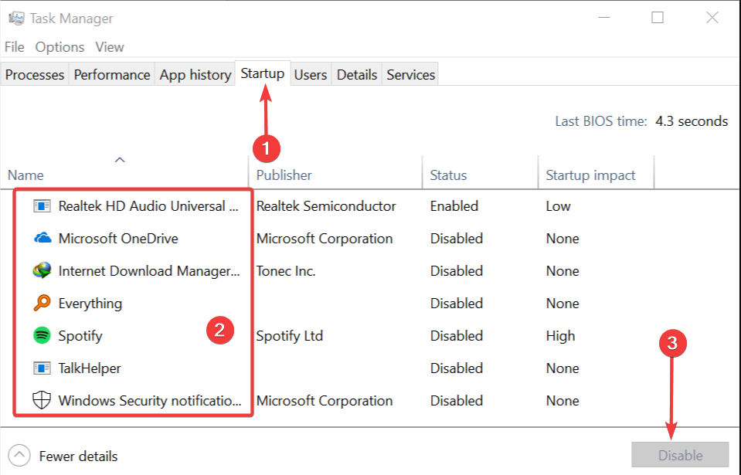Select the Everything entry name
Image resolution: width=741 pixels, height=475 pixels.
90,304
